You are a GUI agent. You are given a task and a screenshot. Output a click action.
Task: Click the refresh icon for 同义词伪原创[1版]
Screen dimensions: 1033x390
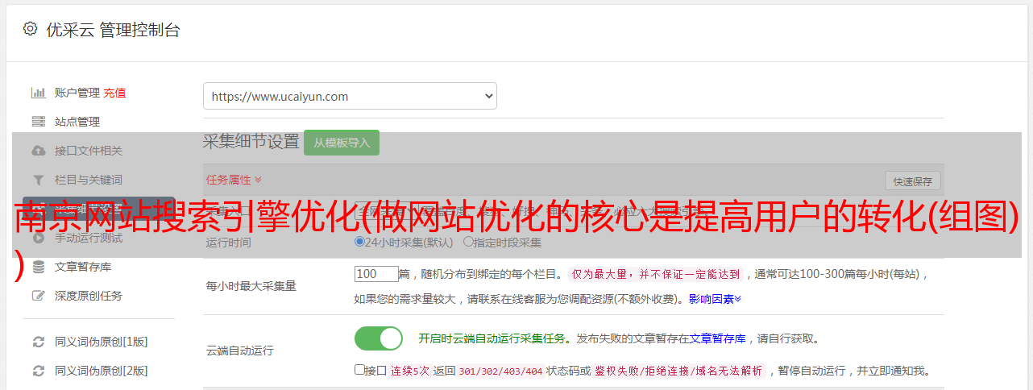click(38, 342)
